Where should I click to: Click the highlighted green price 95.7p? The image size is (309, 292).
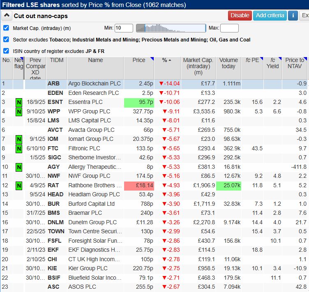(x=139, y=102)
